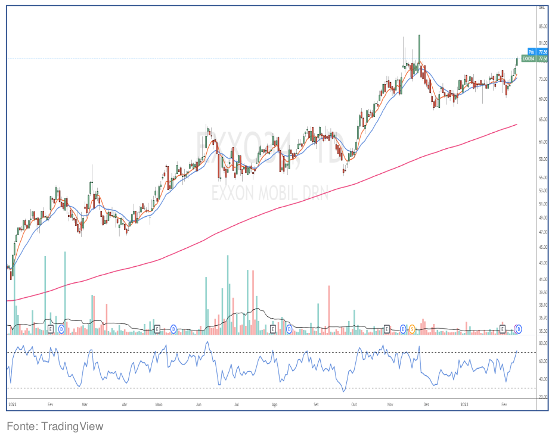Select the D dividend marker in mid Ago
The image size is (555, 436).
(x=289, y=329)
